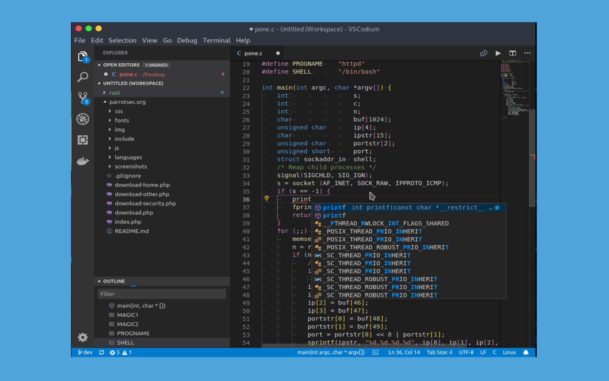Change indentation via Tab Size: 4
The image size is (609, 381).
pyautogui.click(x=439, y=352)
